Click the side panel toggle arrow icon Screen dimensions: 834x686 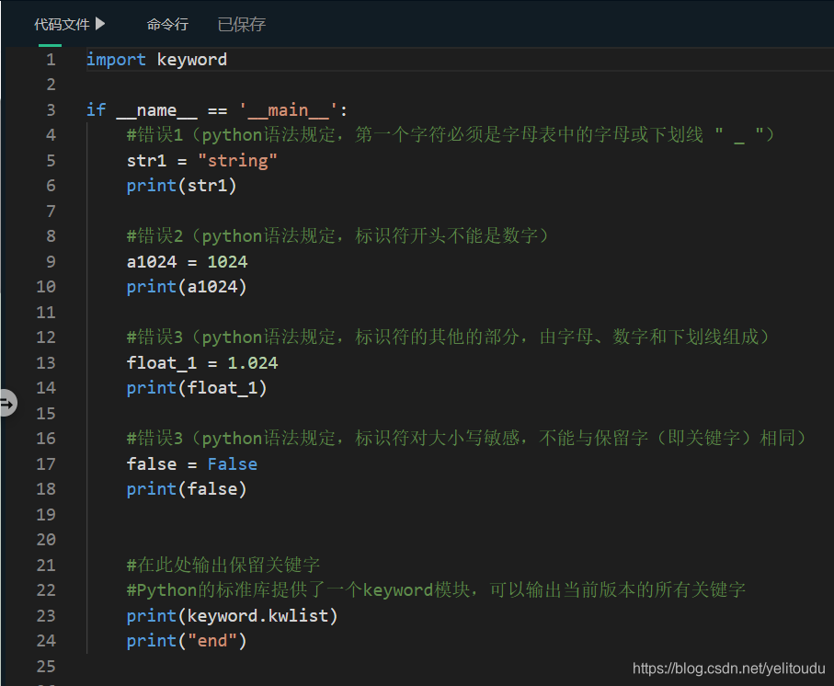point(7,404)
